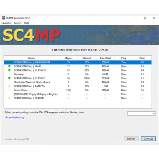Open the discord.sc4mp.org link
Image resolution: width=159 pixels, height=159 pixels.
pyautogui.click(x=14, y=117)
